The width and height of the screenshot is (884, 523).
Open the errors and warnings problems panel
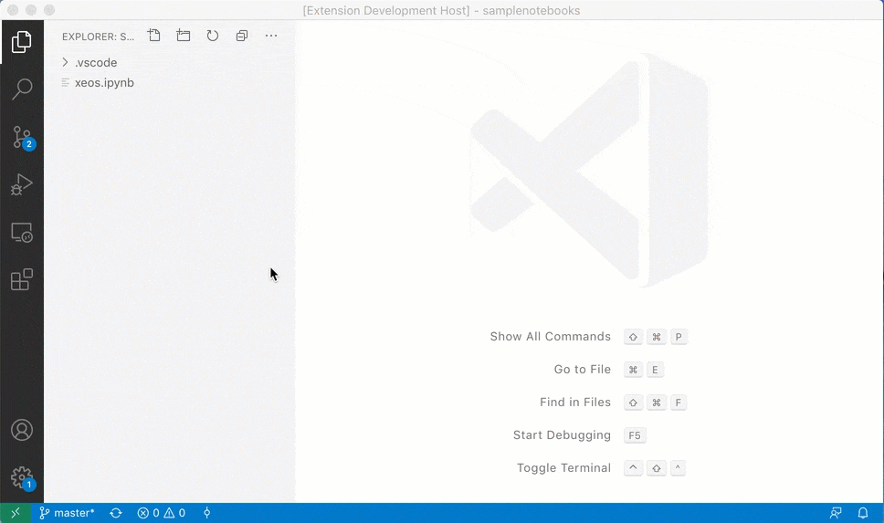(162, 513)
